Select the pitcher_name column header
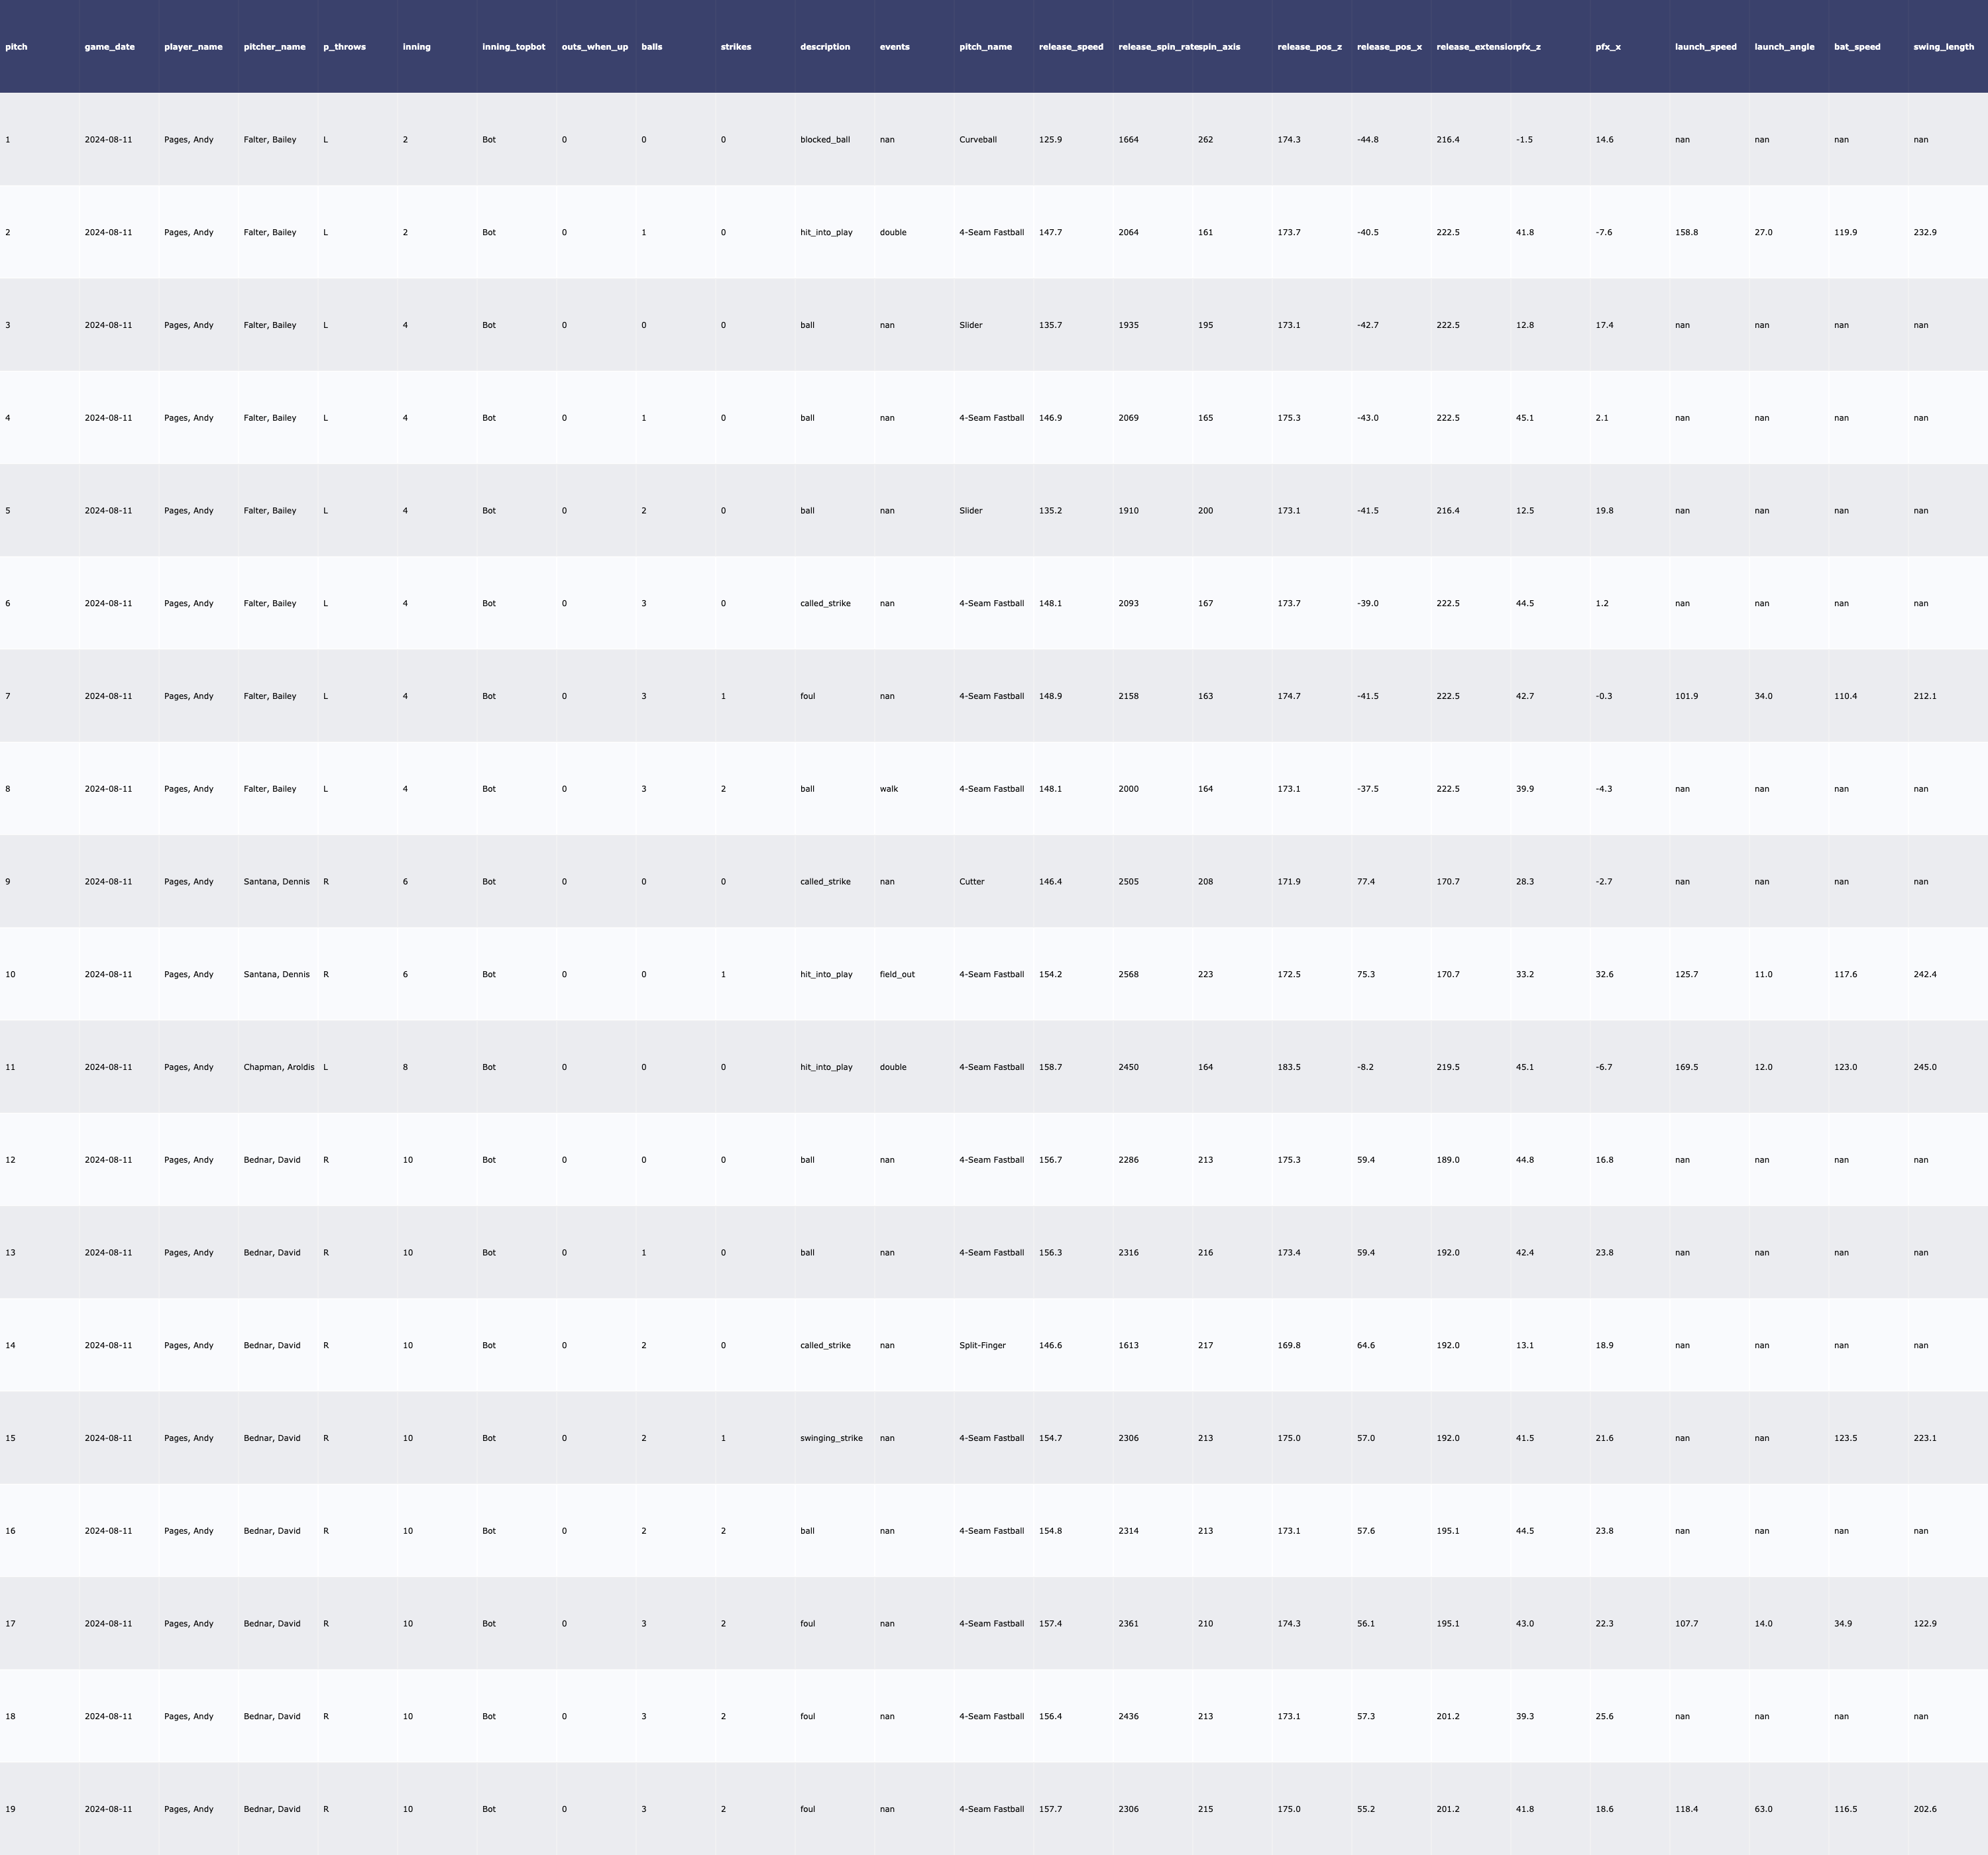Viewport: 1988px width, 1855px height. [x=274, y=47]
